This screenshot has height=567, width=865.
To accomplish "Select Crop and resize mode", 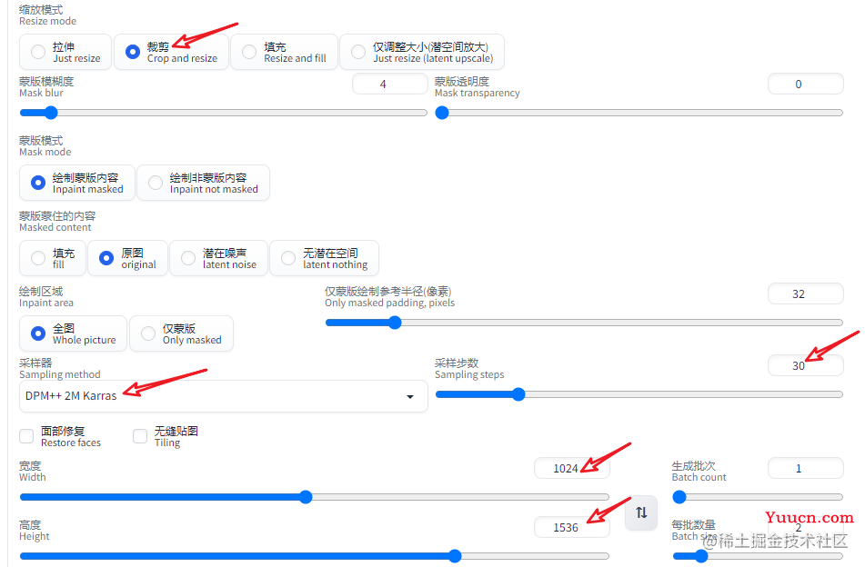I will coord(171,52).
